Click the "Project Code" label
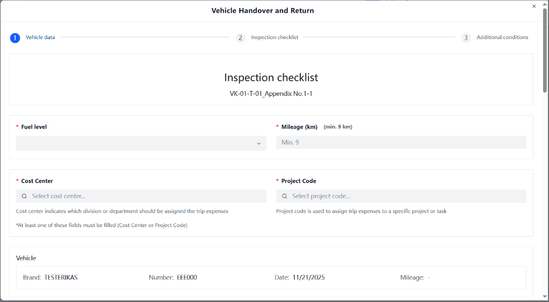Screen dimensions: 549x302 [299, 181]
